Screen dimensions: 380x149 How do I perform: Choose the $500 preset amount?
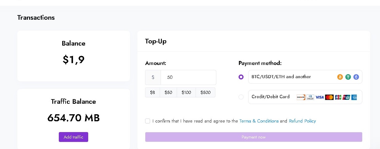(x=205, y=92)
